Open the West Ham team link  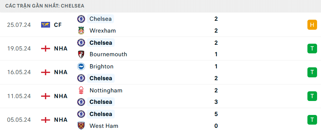[x=104, y=126]
